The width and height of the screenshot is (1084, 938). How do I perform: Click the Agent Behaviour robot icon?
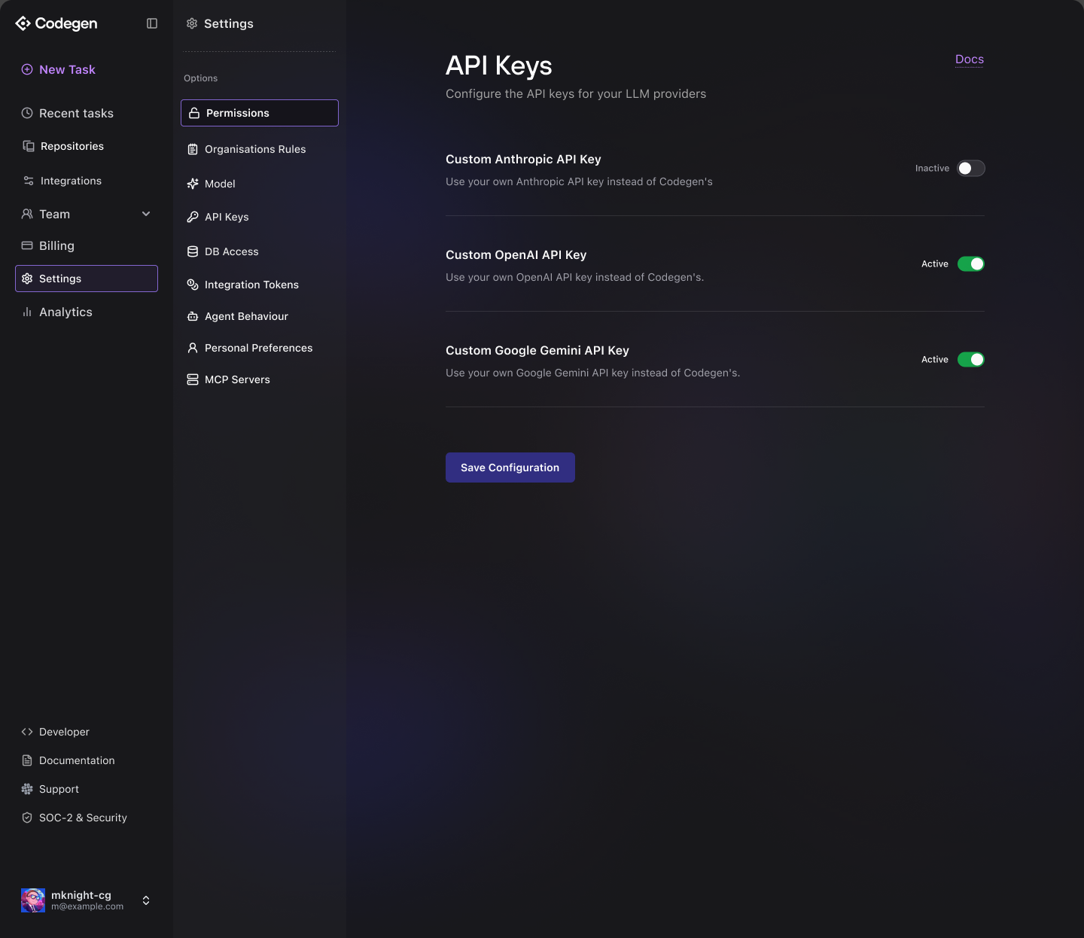(x=193, y=316)
